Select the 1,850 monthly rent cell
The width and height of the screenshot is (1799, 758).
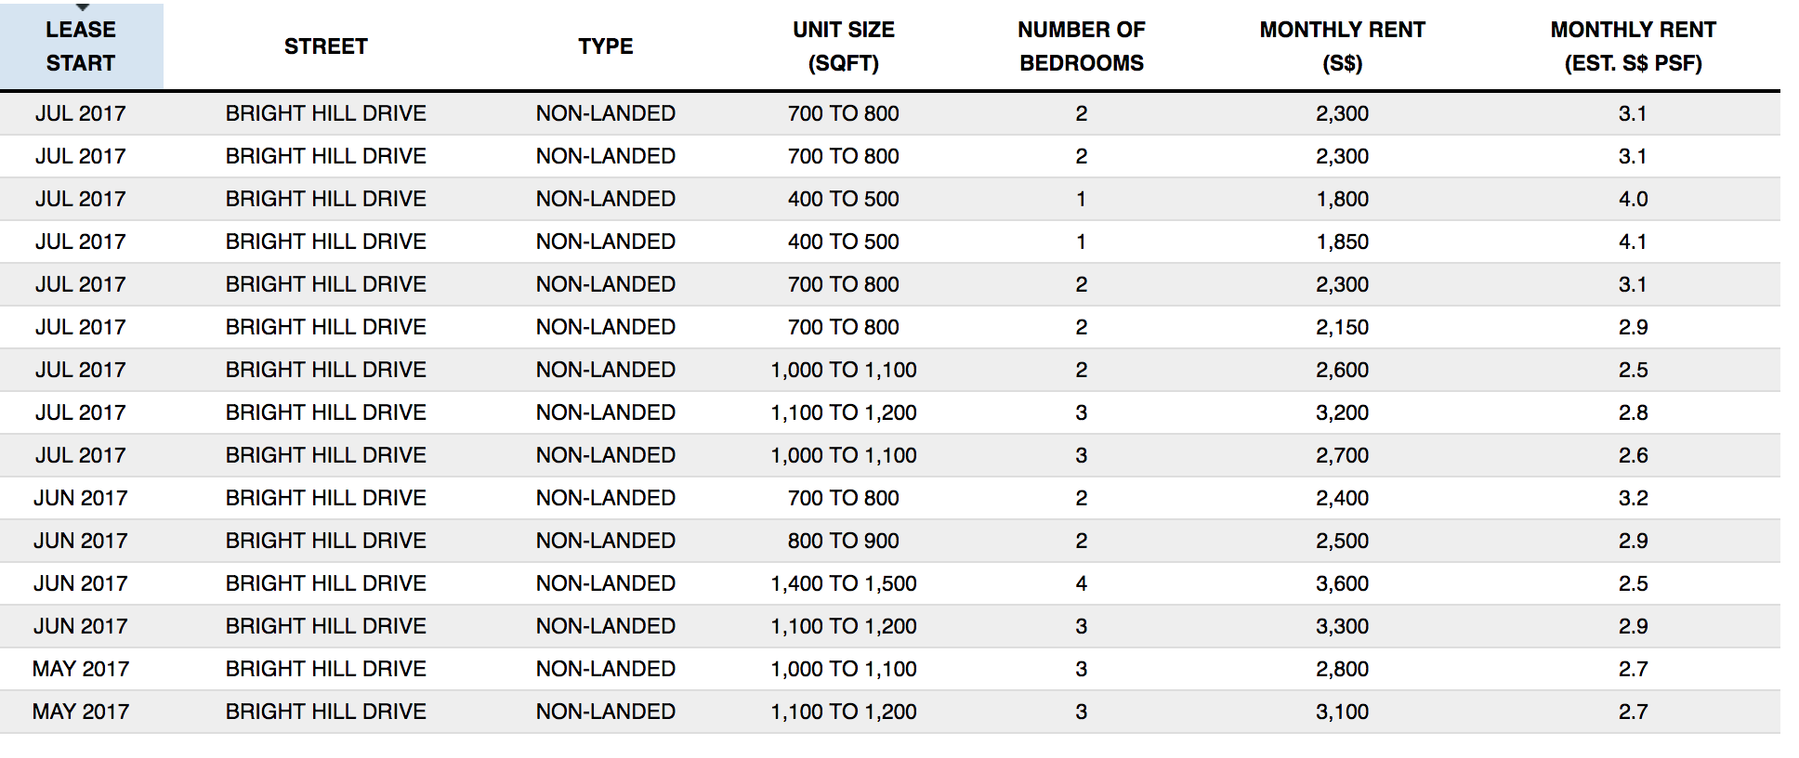click(x=1342, y=242)
